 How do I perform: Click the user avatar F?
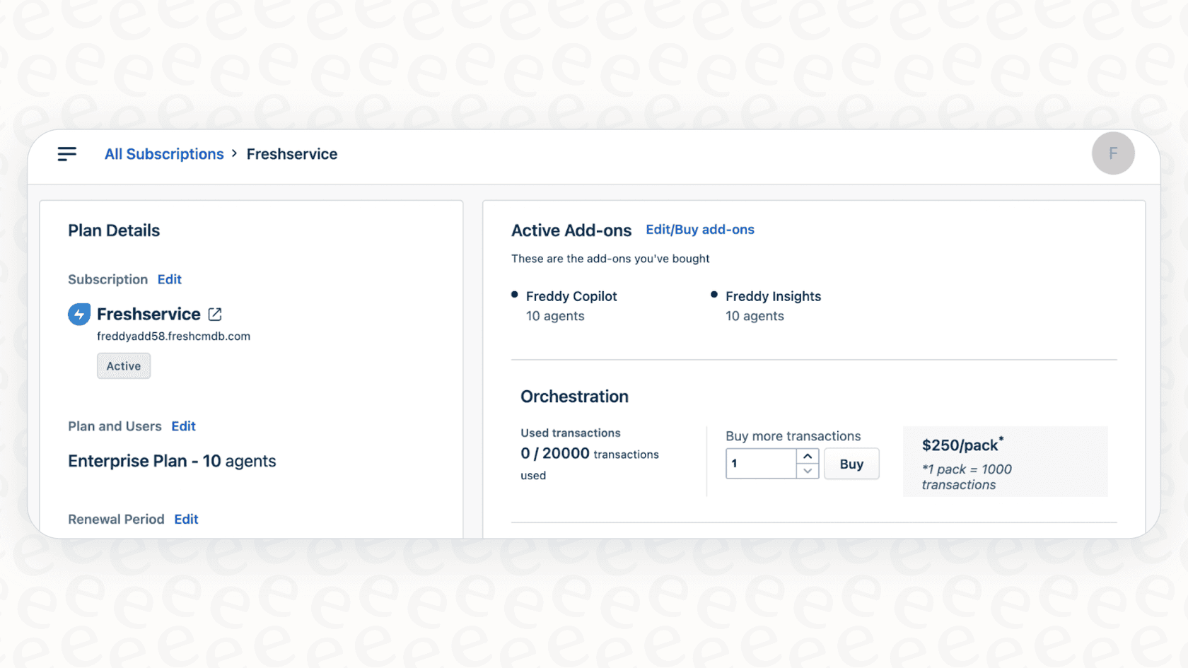point(1112,153)
